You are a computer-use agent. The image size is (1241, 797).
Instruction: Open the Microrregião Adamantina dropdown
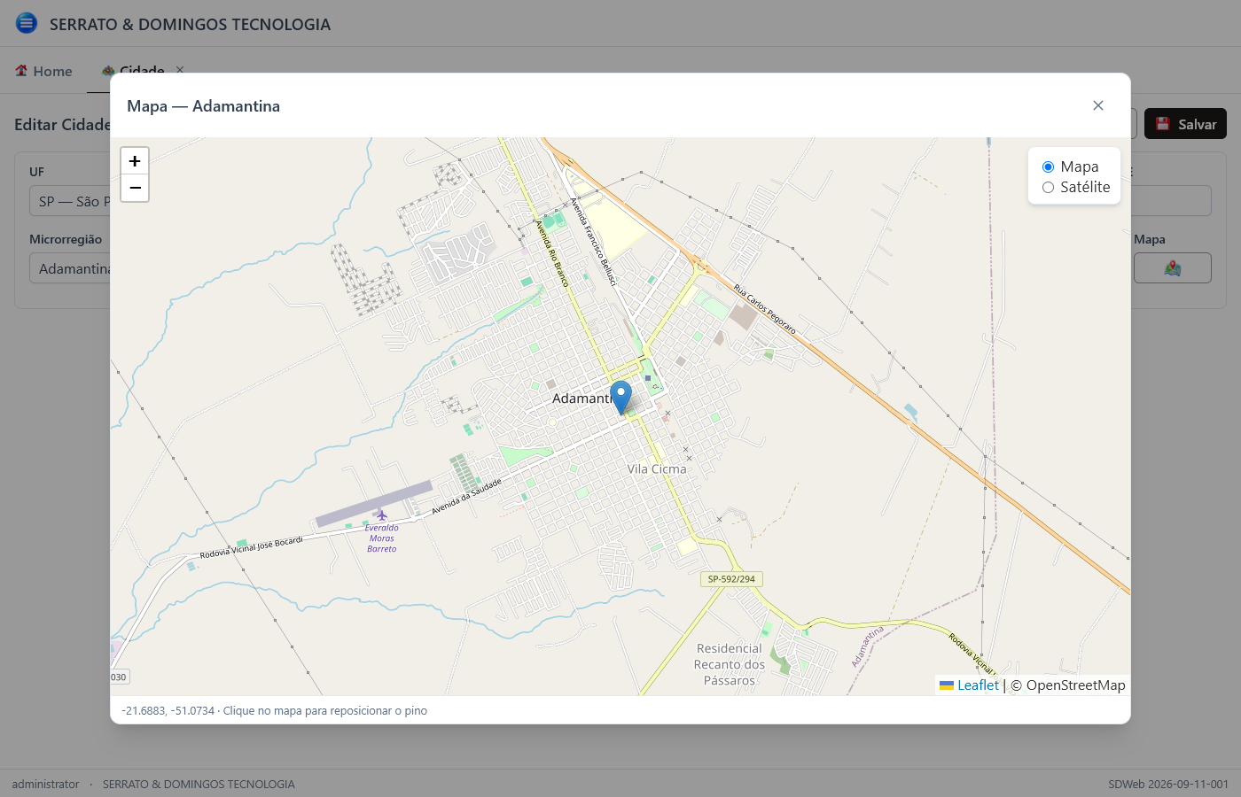(x=71, y=268)
